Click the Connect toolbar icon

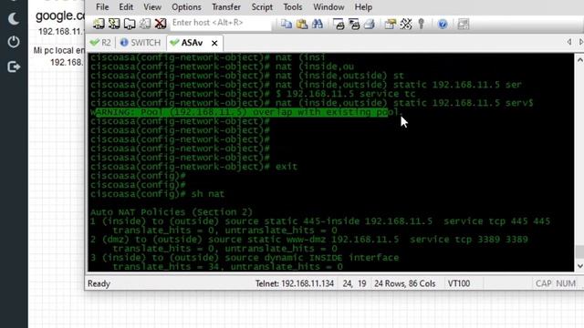(99, 24)
